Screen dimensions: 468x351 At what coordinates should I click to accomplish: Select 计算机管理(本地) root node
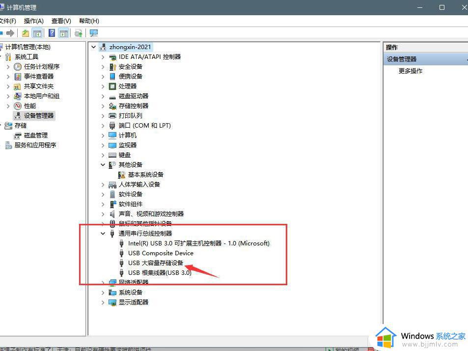click(x=28, y=47)
